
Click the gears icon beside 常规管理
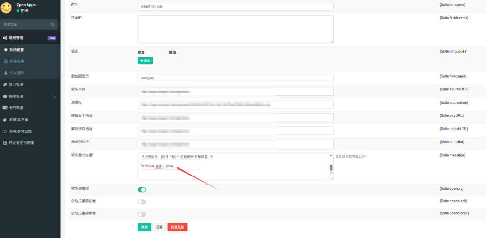point(5,38)
